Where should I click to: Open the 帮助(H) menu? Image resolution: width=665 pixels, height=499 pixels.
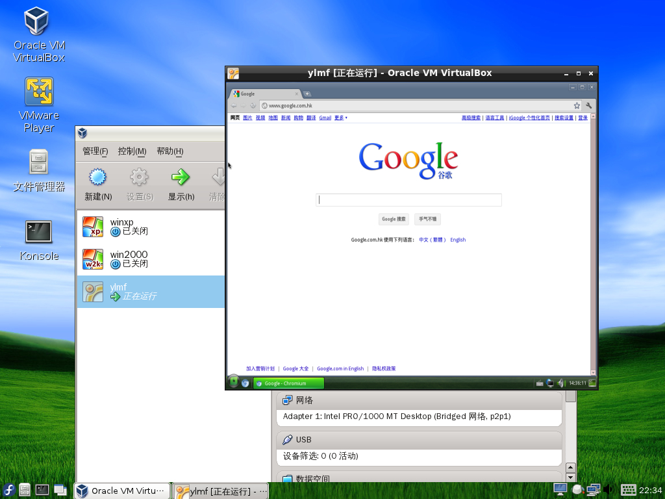[x=169, y=151]
